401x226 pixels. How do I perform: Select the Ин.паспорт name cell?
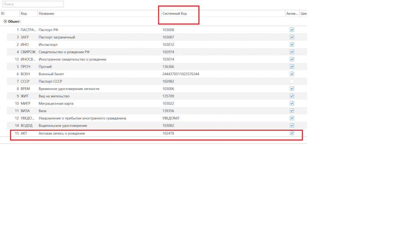click(48, 45)
